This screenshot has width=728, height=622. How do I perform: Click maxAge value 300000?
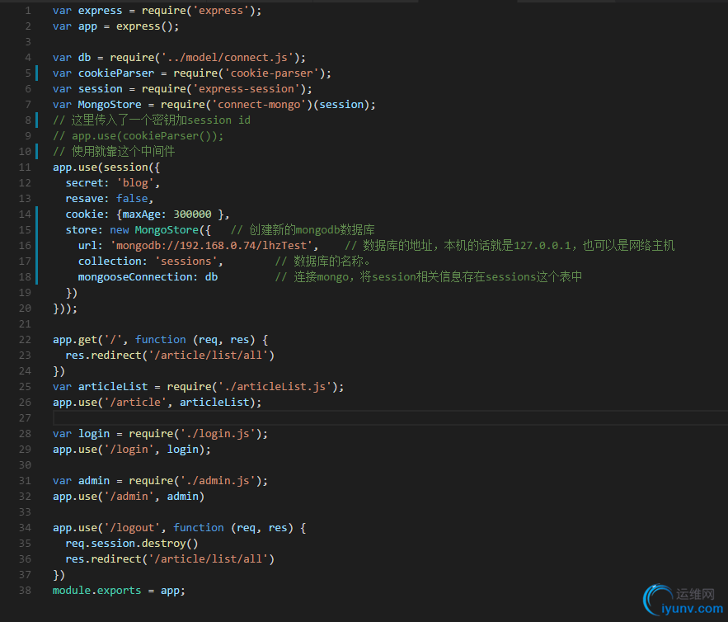[192, 214]
